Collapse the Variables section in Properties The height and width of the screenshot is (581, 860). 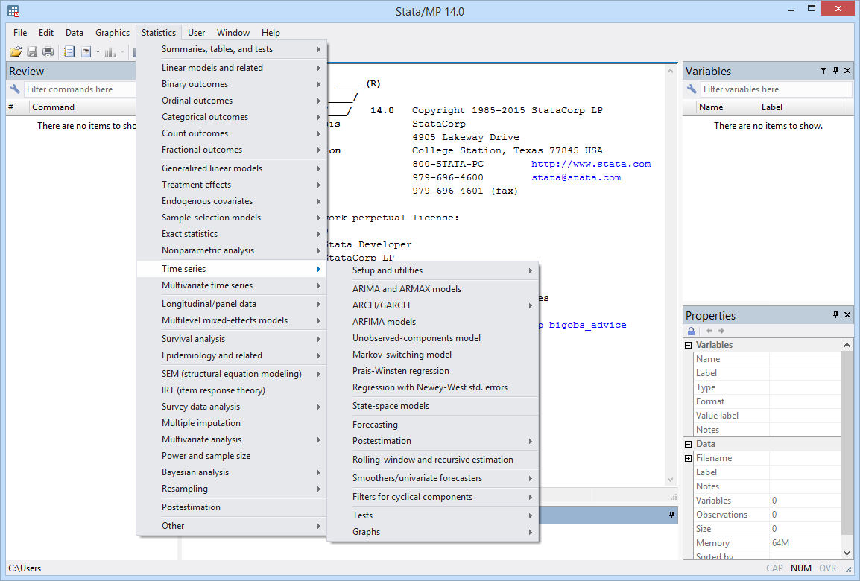click(x=688, y=345)
